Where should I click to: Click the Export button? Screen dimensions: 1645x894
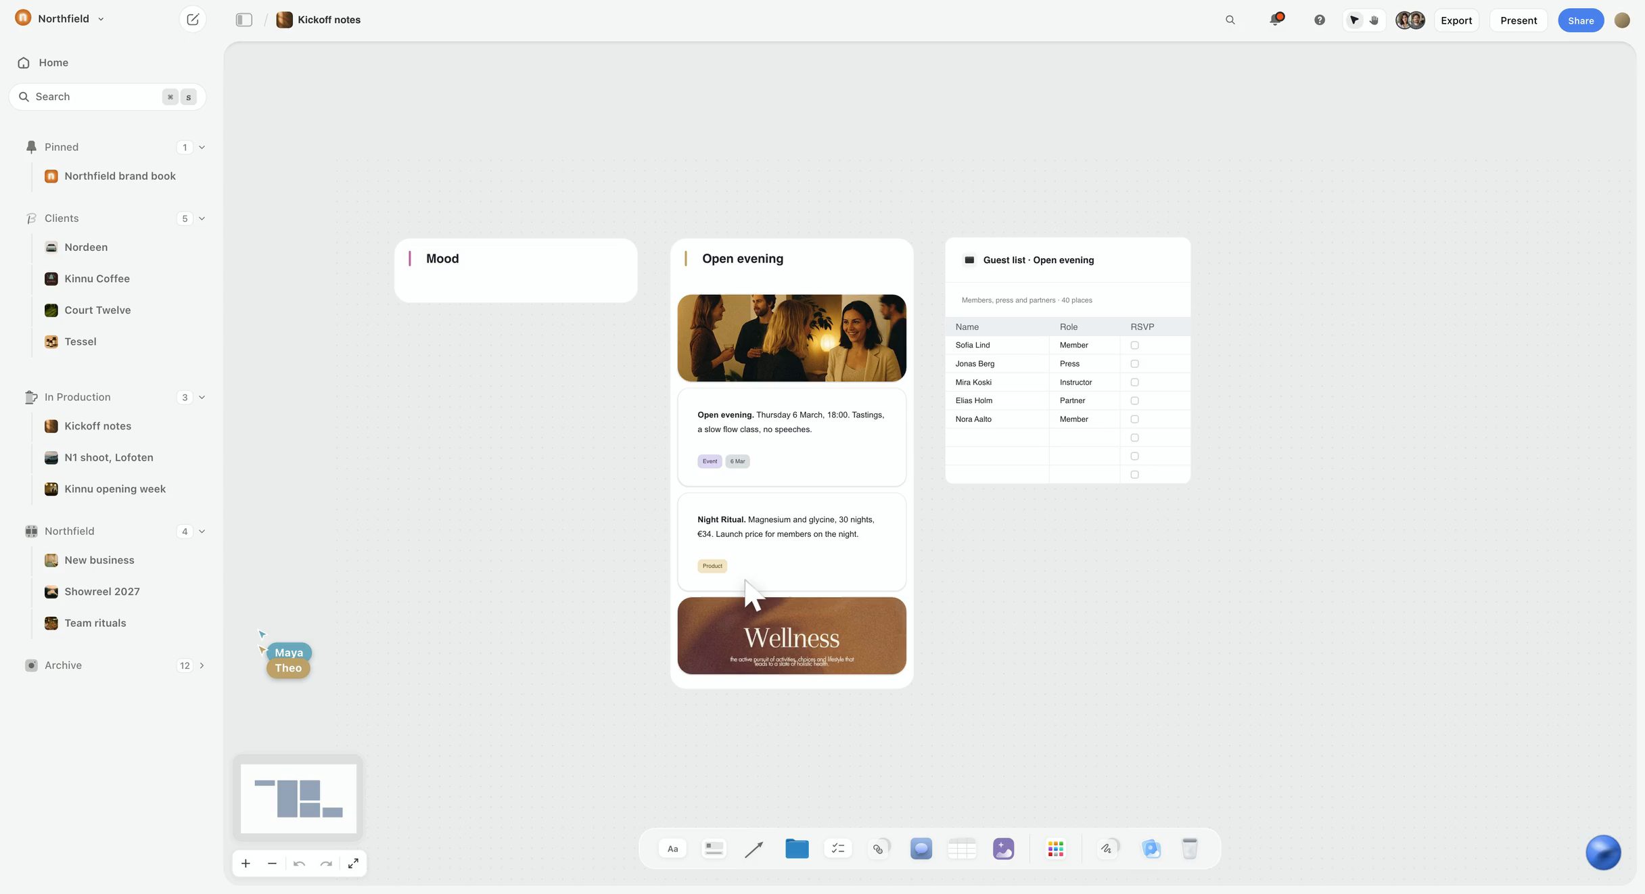pos(1456,20)
